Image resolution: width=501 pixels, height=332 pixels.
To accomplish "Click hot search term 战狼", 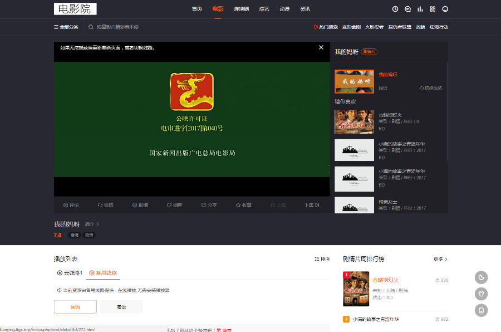I will click(420, 27).
